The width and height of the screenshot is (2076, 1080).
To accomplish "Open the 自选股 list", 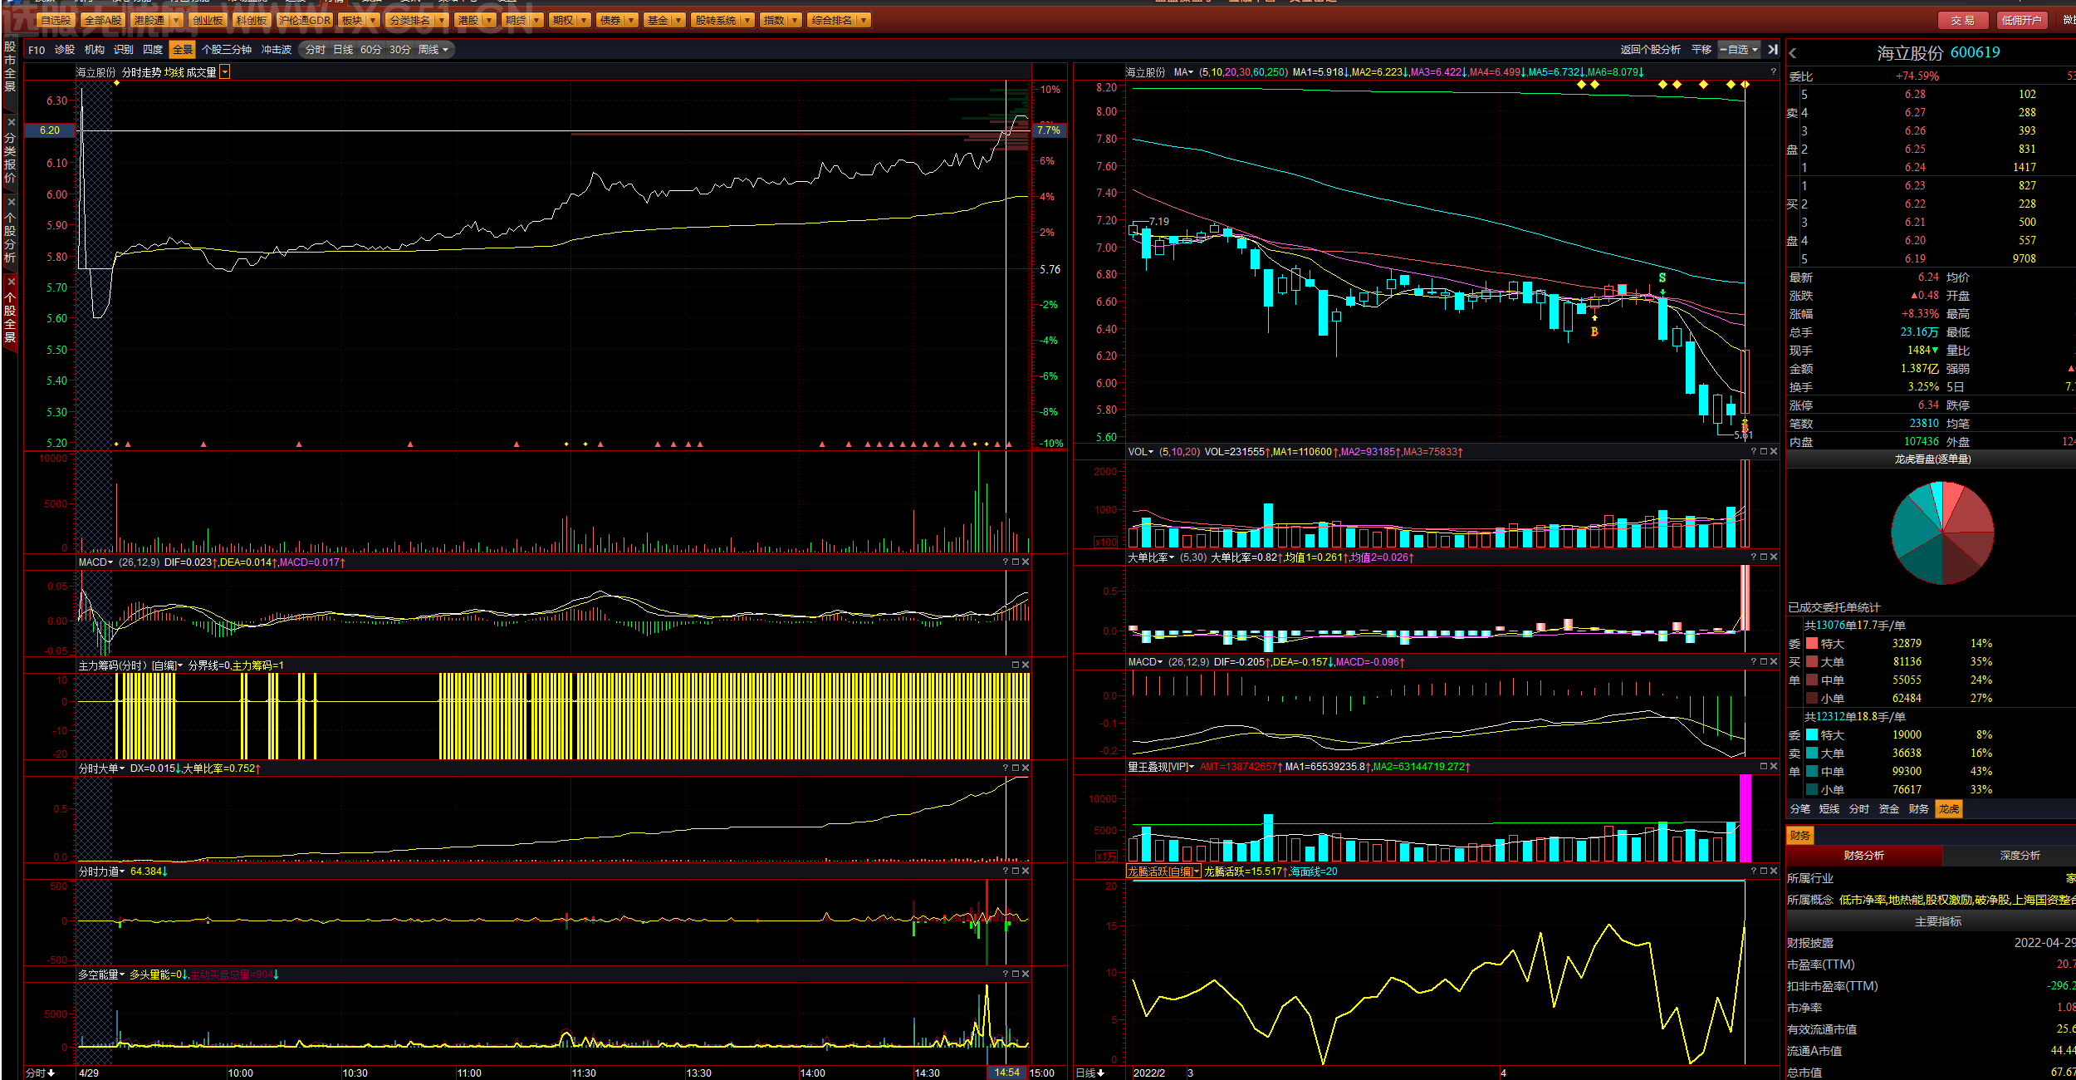I will (x=56, y=20).
